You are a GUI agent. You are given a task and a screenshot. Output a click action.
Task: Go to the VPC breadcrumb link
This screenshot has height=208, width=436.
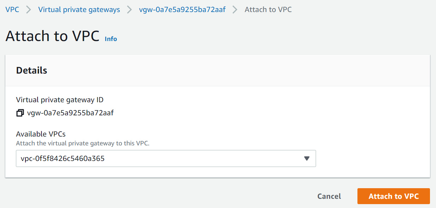pyautogui.click(x=12, y=10)
